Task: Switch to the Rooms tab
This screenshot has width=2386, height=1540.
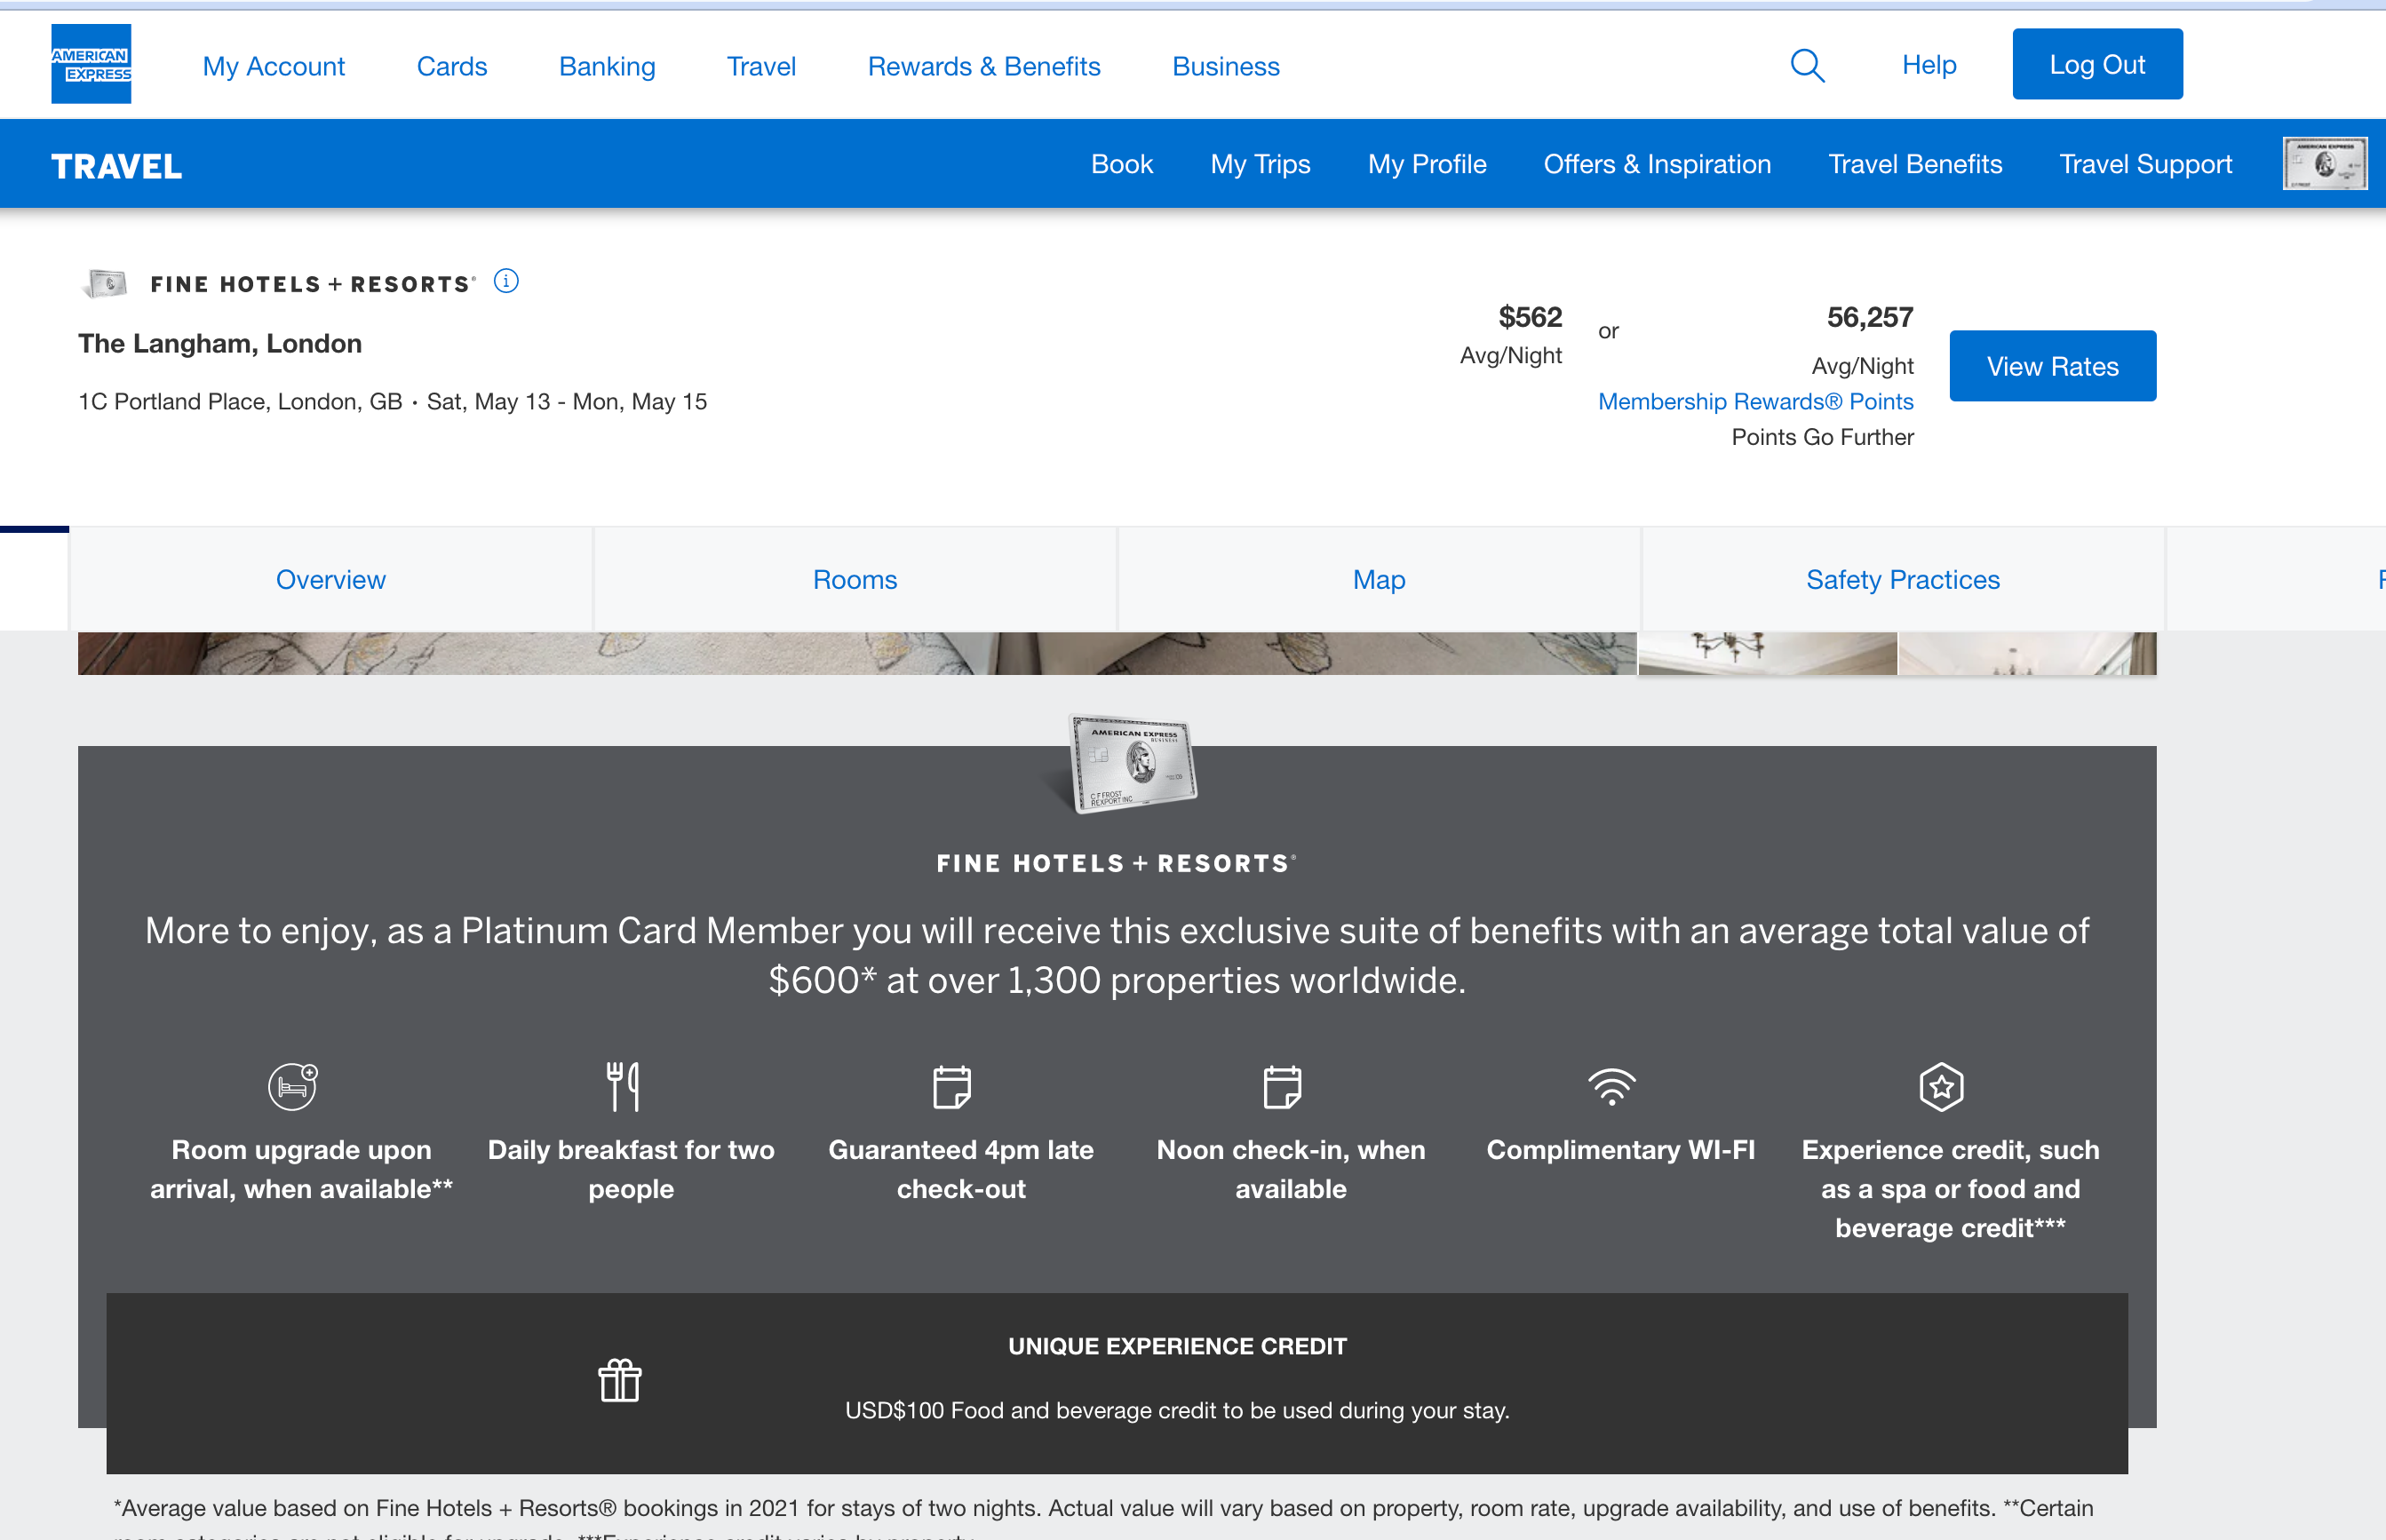Action: (x=855, y=580)
